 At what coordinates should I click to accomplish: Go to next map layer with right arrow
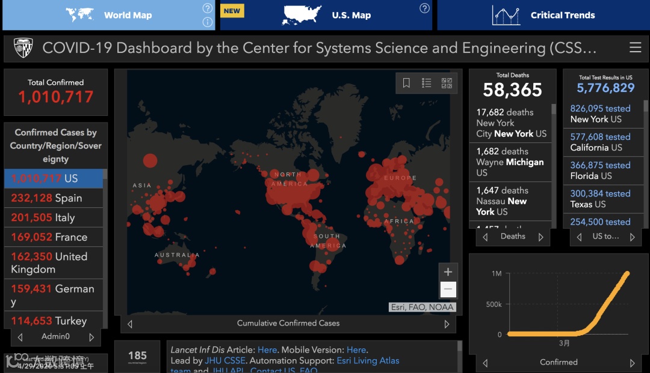pos(447,324)
